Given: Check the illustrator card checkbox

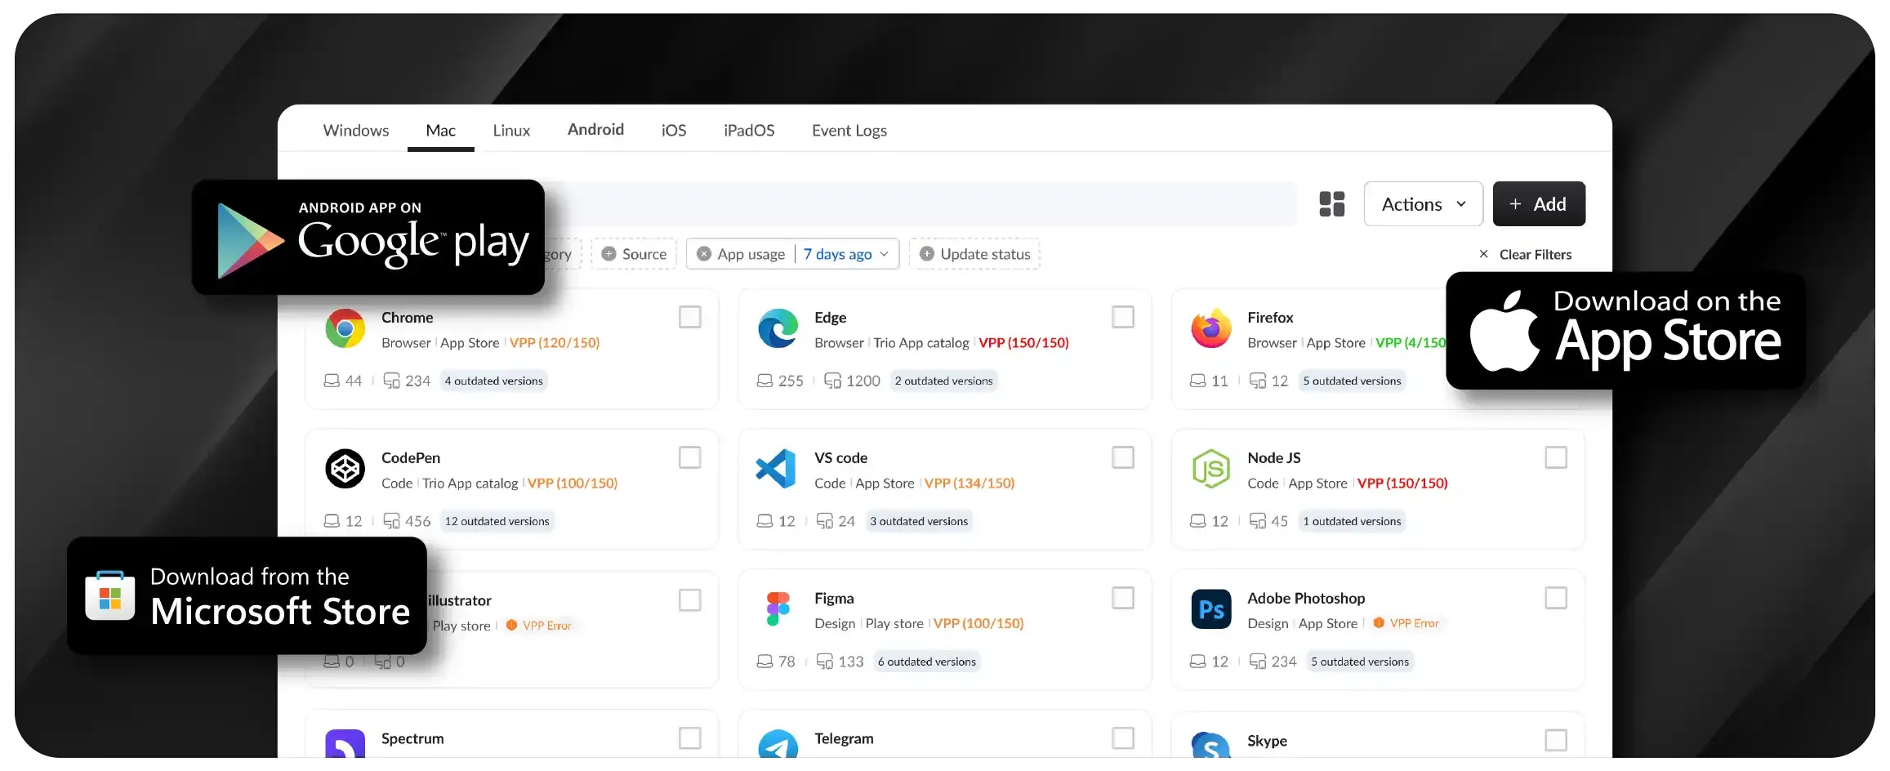Looking at the screenshot, I should pyautogui.click(x=690, y=600).
